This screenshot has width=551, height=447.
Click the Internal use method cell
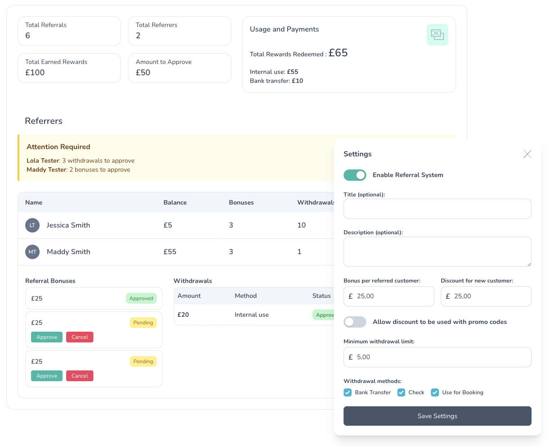click(252, 315)
